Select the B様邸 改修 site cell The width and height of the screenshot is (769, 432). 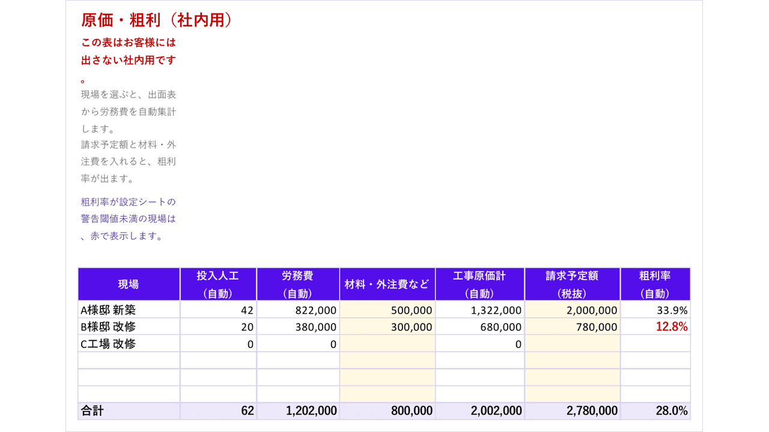point(129,327)
